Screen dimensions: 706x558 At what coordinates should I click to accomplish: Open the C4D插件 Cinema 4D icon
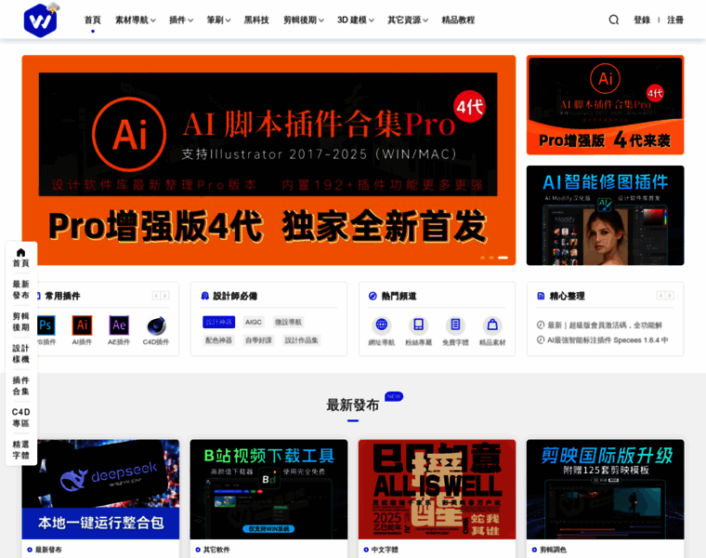point(156,325)
